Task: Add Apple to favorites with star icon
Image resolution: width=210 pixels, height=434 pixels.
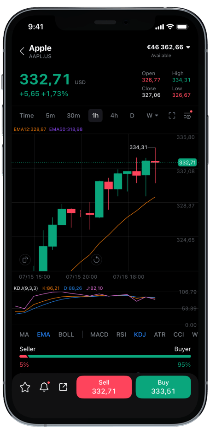Action: [25, 387]
